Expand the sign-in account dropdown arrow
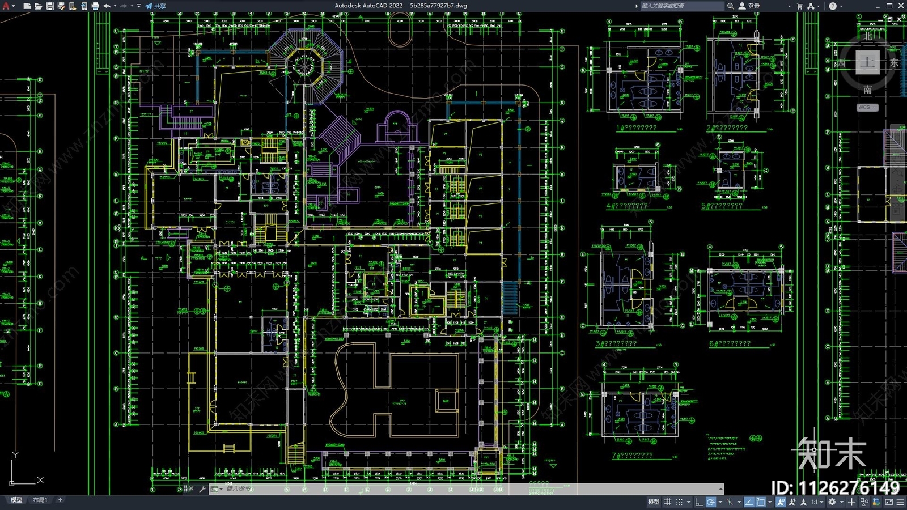The image size is (907, 510). [x=789, y=6]
